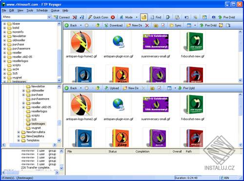Click the red X disconnect icon beside Connect
Screen dimensions: 244x181
point(75,17)
